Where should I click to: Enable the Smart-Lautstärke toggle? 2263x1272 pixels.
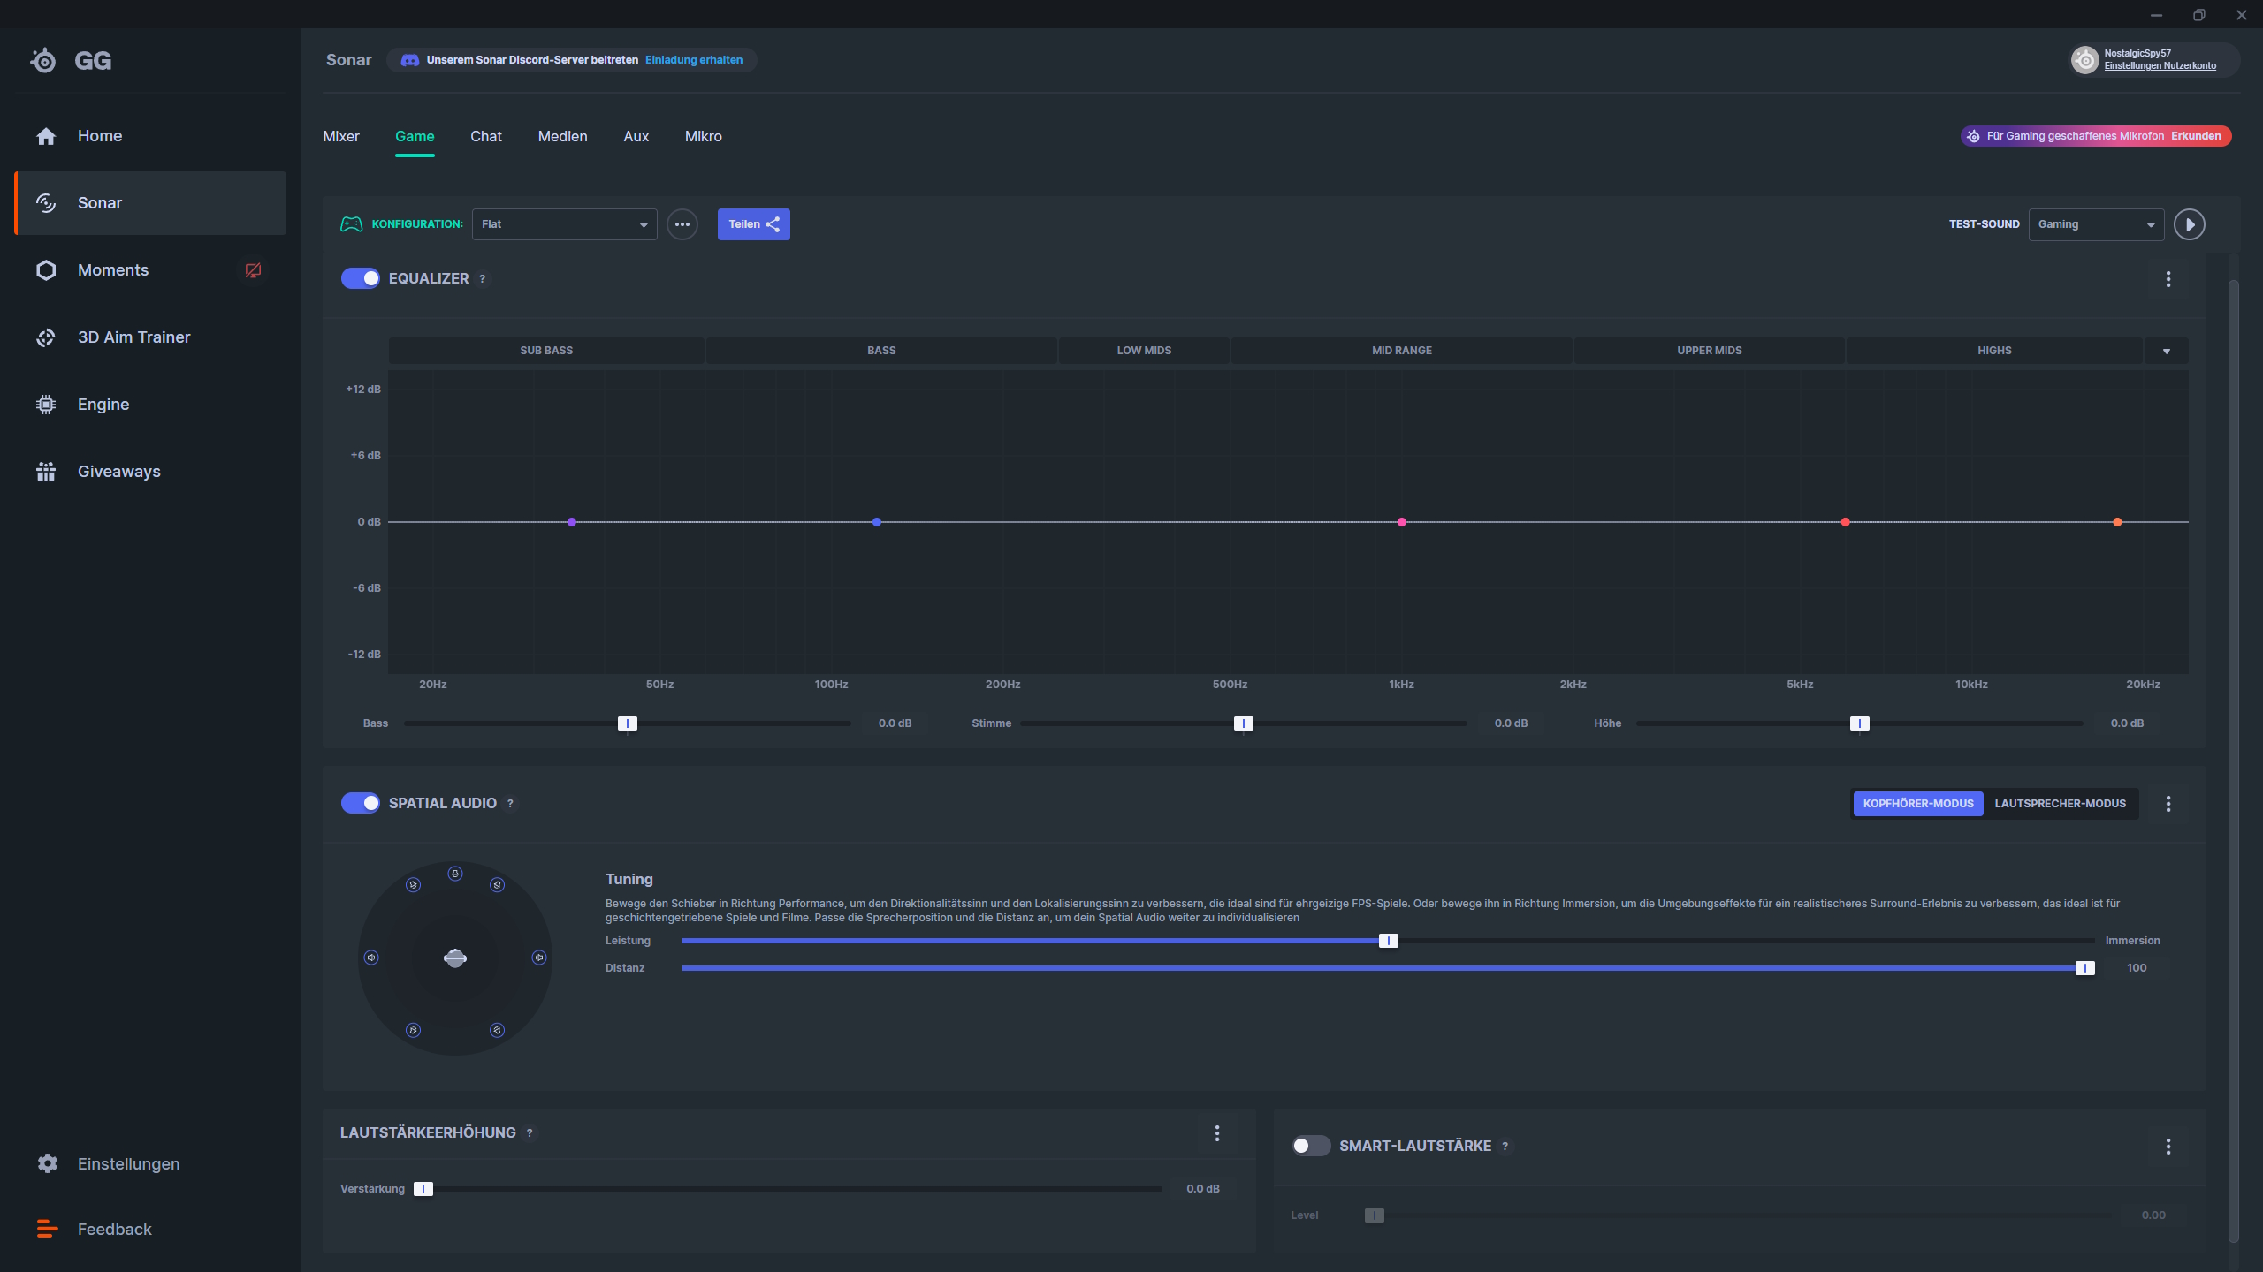point(1310,1146)
